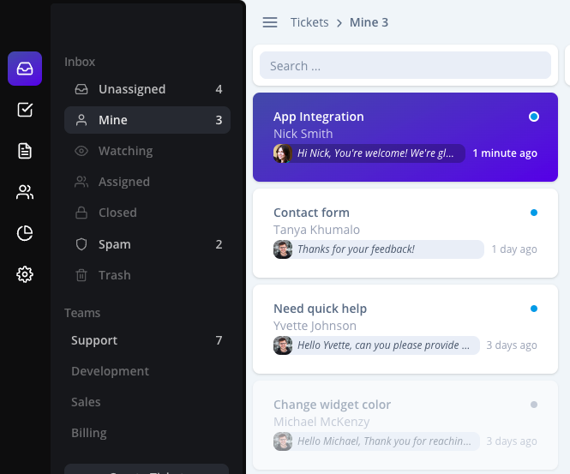Select the Mine inbox folder

click(x=147, y=120)
